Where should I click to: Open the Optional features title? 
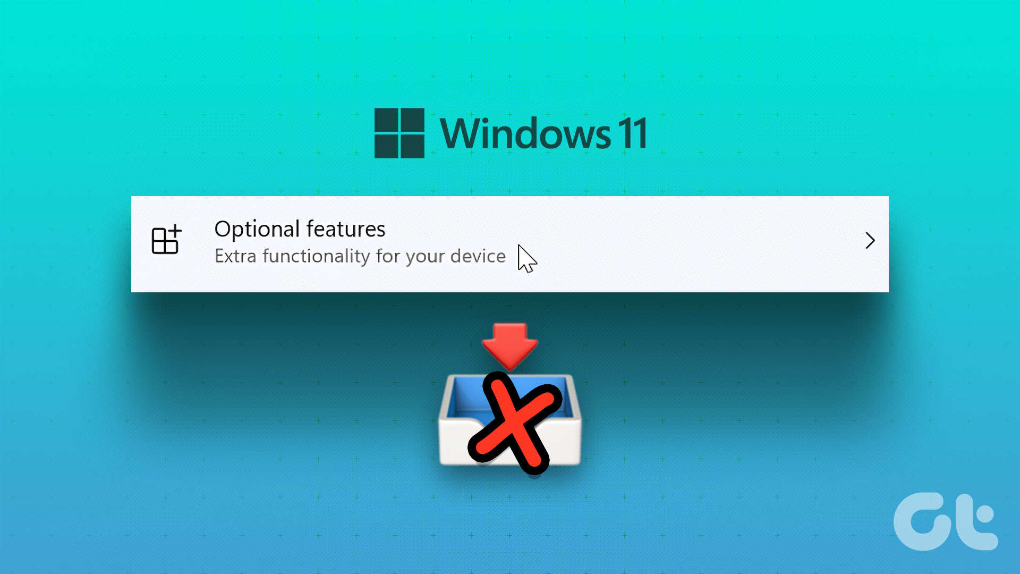[300, 230]
